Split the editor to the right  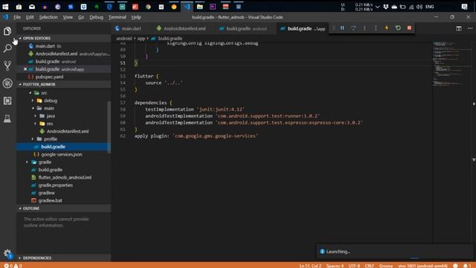point(459,28)
